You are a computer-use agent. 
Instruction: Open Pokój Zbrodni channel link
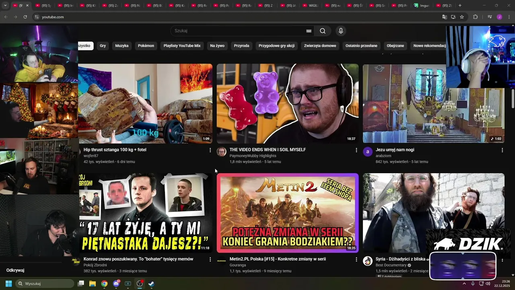[95, 265]
